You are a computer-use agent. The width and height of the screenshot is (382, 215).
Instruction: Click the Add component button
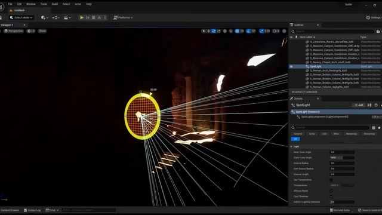coord(359,105)
